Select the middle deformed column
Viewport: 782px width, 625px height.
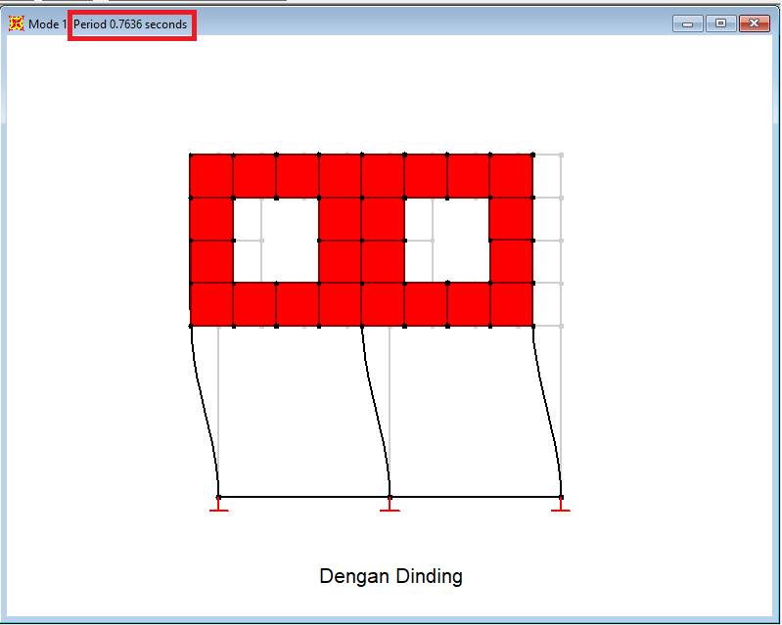pos(375,411)
